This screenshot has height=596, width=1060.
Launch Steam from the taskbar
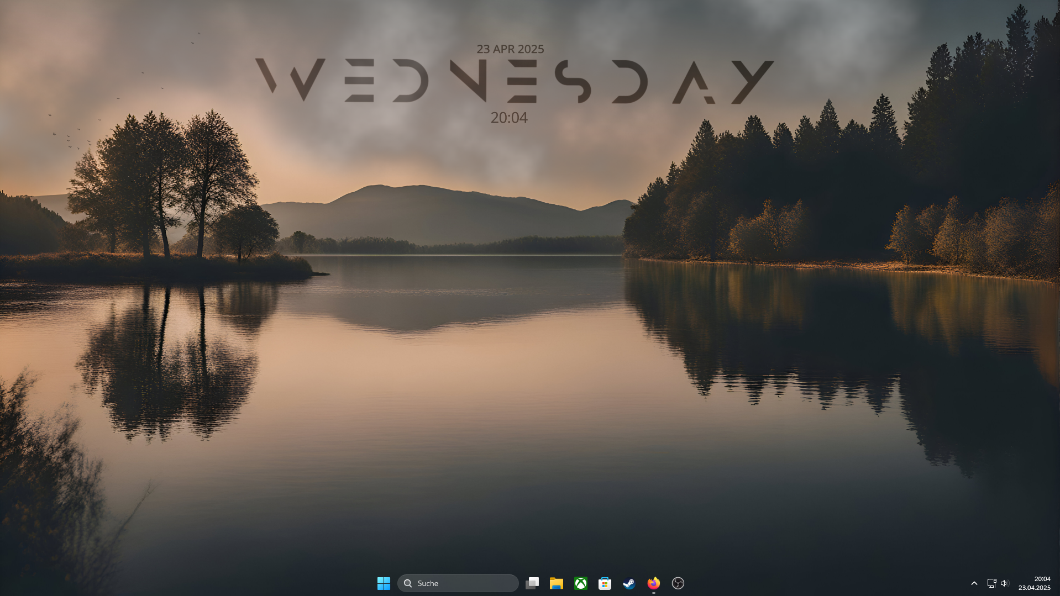[629, 583]
